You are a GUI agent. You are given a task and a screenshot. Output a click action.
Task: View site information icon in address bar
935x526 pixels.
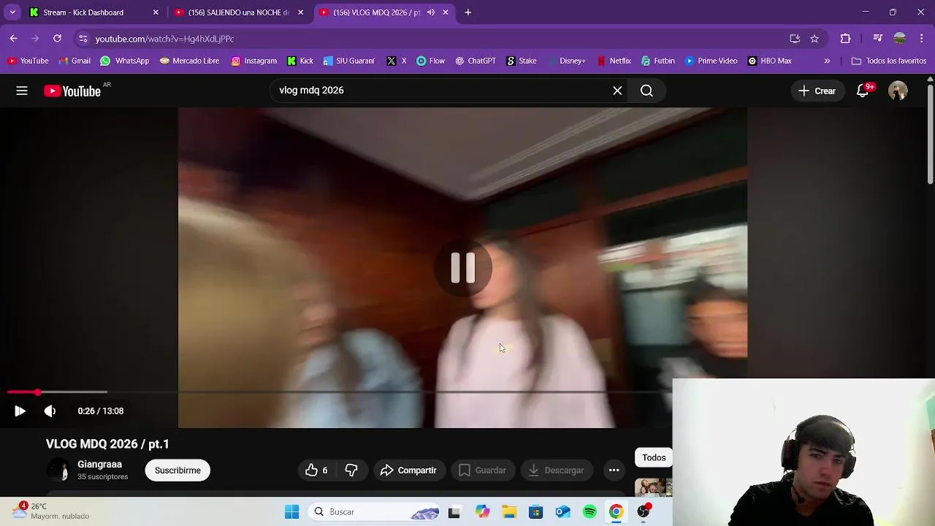[83, 39]
